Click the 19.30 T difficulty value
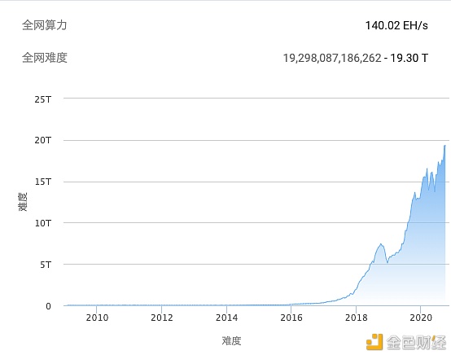Screen dimensions: 451x355 409,58
